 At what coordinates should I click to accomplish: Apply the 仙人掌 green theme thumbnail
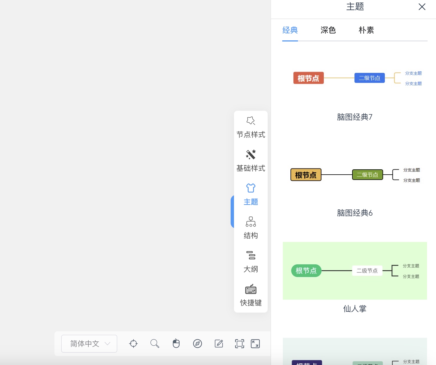pyautogui.click(x=355, y=271)
